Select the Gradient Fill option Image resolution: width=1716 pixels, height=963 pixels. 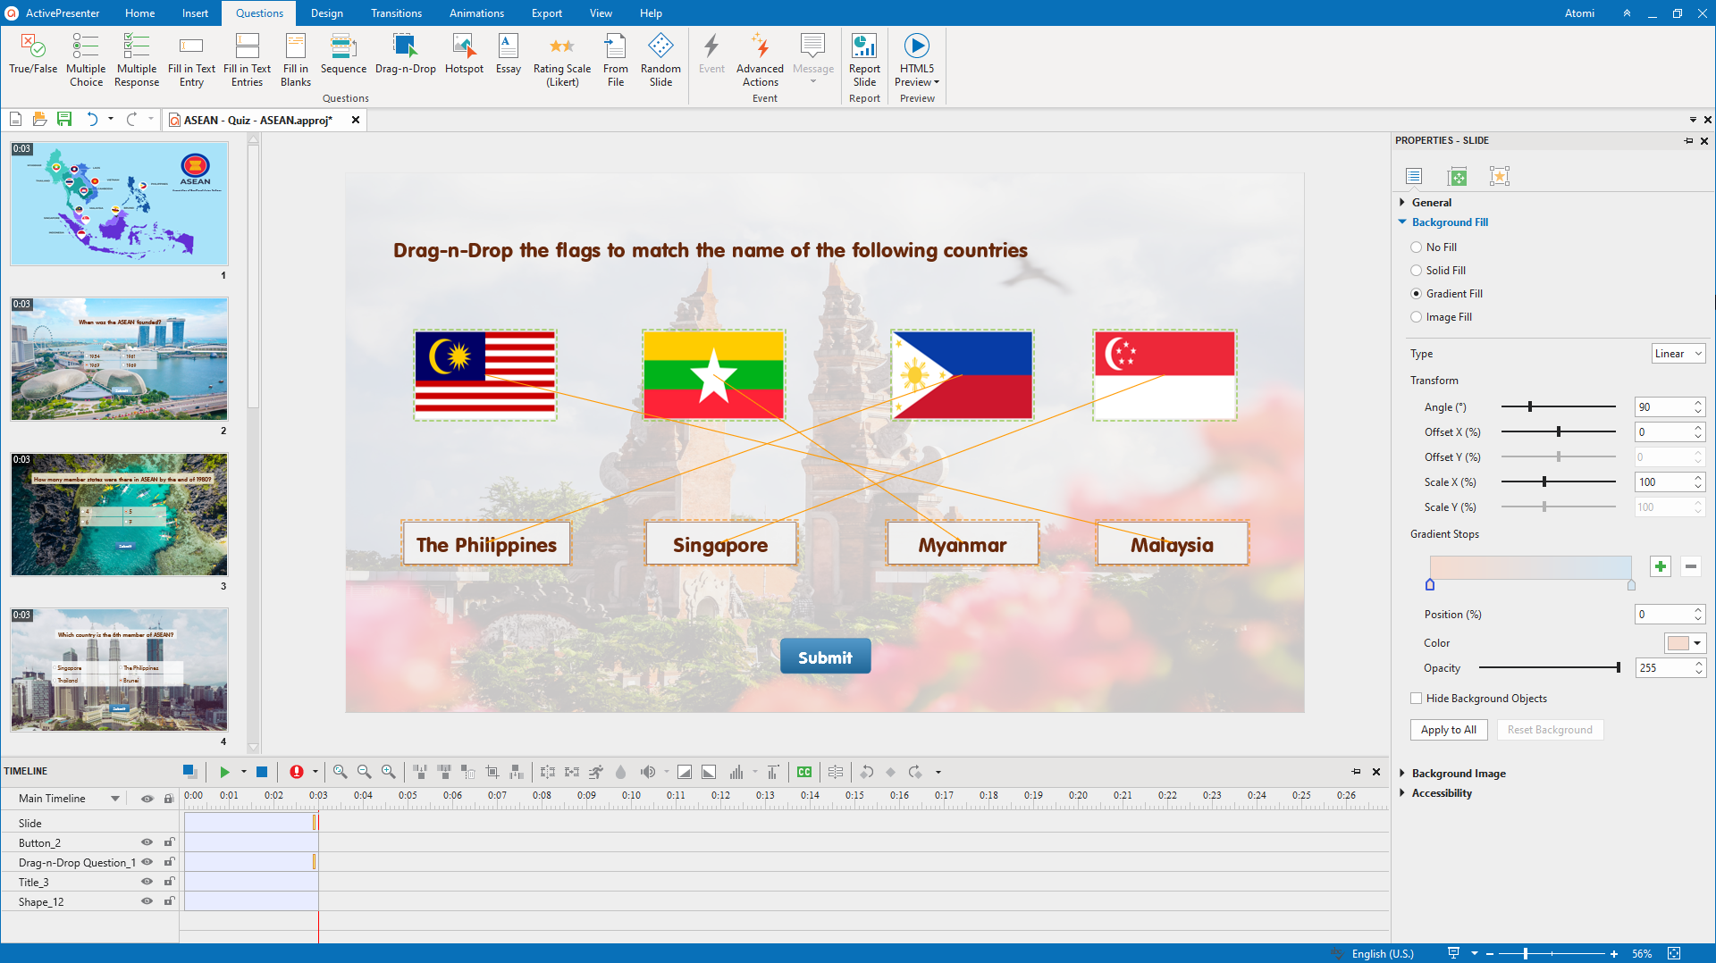(1416, 294)
